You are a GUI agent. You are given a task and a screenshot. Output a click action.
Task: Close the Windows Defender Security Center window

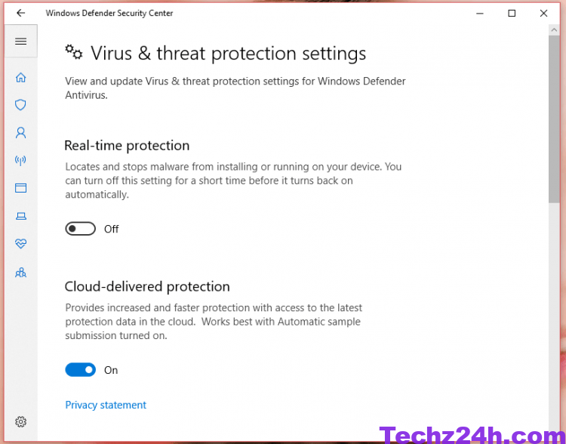point(543,14)
